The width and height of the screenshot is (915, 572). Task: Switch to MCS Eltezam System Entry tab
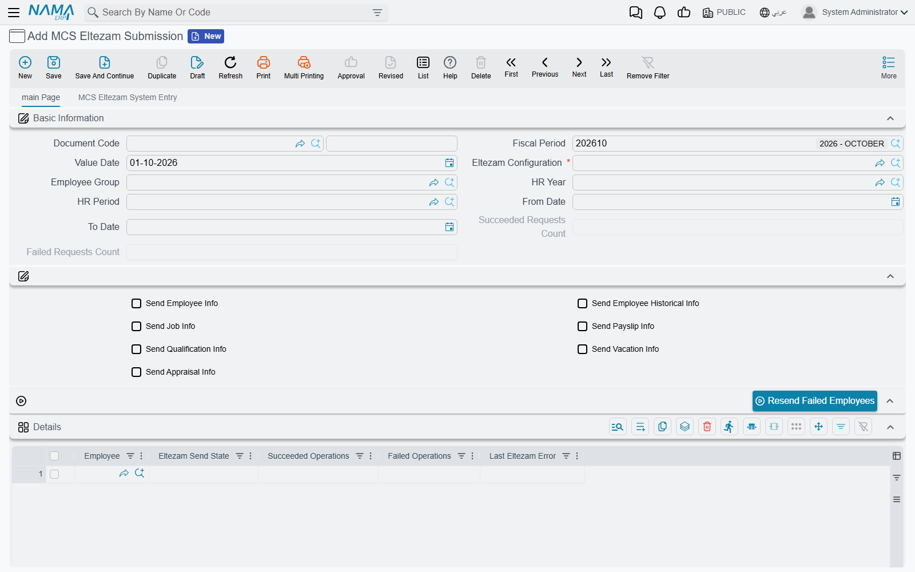[x=128, y=97]
